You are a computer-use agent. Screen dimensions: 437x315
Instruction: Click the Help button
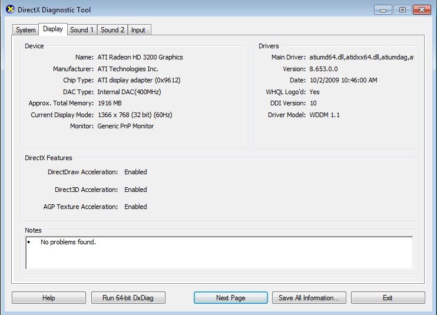[x=49, y=298]
